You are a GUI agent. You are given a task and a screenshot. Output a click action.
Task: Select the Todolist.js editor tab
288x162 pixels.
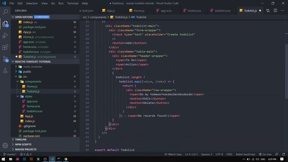coord(250,11)
